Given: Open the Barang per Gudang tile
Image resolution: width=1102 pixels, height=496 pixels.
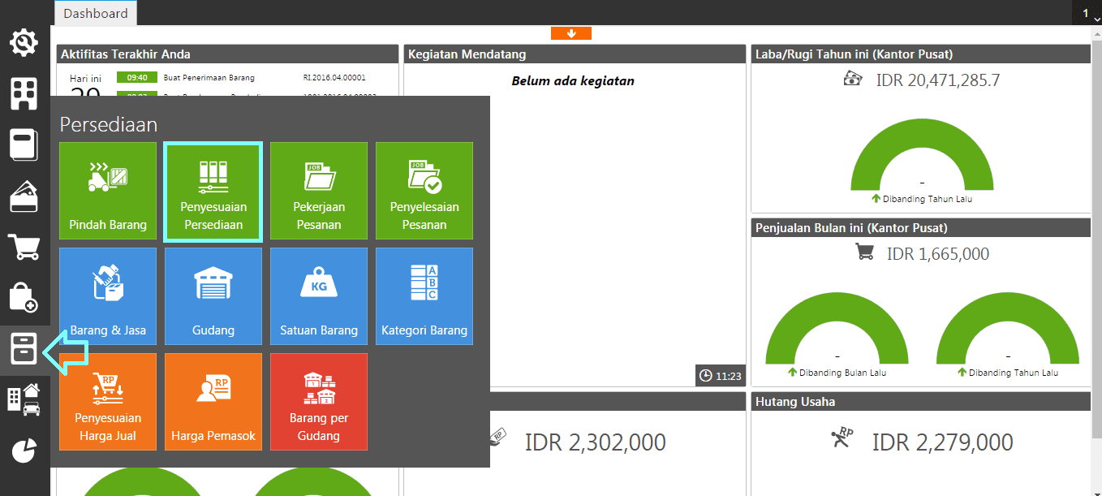Looking at the screenshot, I should (319, 402).
